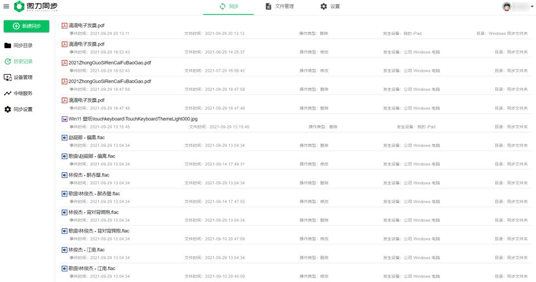536x282 pixels.
Task: Switch to the 文件管理 tab
Action: tap(279, 6)
